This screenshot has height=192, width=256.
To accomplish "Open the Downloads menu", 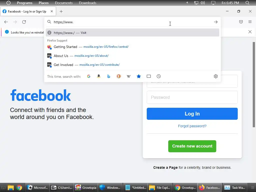I will [x=87, y=3].
